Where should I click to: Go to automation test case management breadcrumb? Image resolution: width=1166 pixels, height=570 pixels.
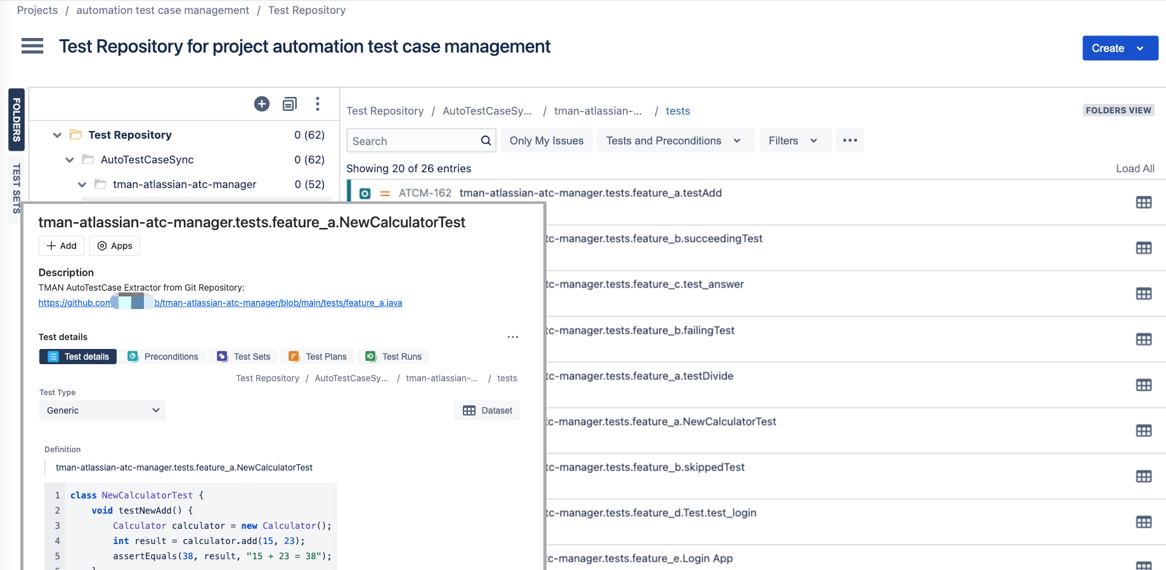pos(162,10)
